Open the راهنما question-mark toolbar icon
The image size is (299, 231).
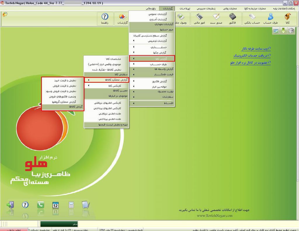click(105, 18)
